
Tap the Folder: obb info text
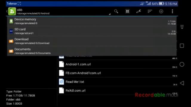[13, 100]
